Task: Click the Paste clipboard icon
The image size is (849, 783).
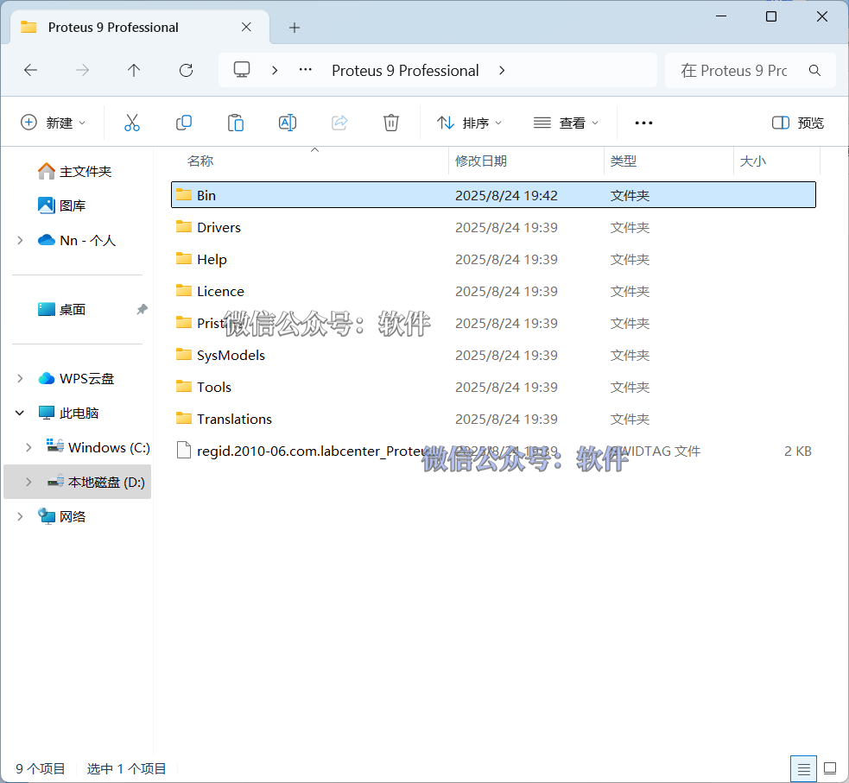Action: 236,123
